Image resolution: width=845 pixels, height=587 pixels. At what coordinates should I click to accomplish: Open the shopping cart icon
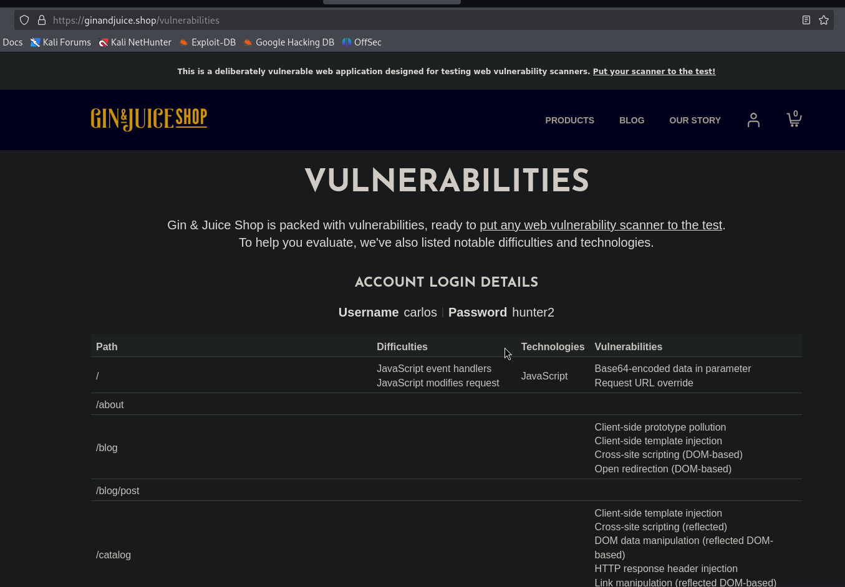(x=793, y=119)
